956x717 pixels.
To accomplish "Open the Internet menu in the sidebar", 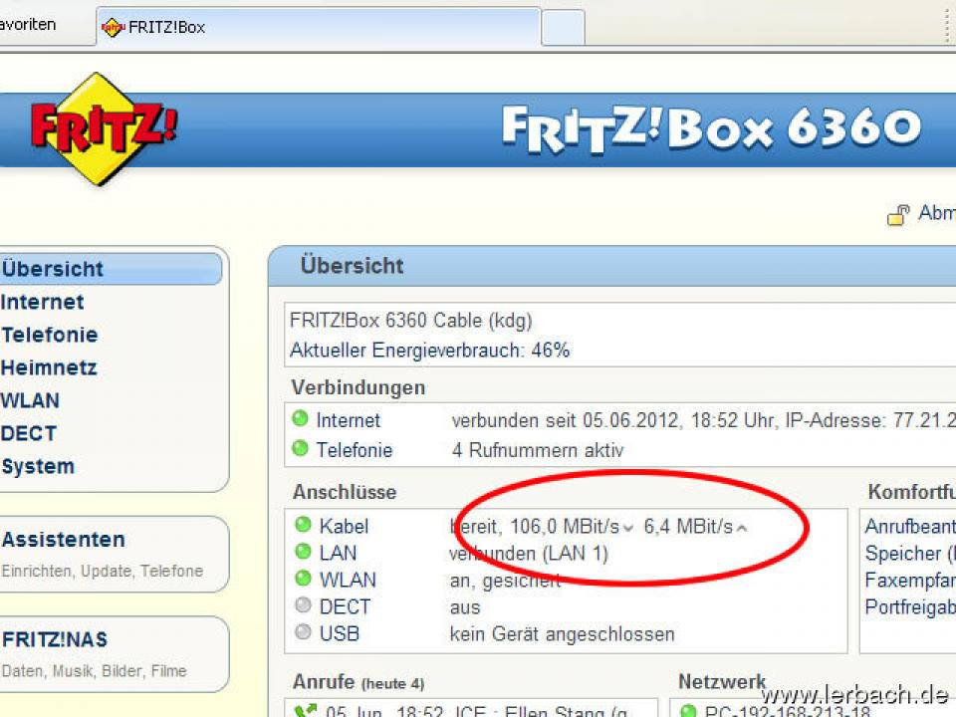I will pos(42,302).
